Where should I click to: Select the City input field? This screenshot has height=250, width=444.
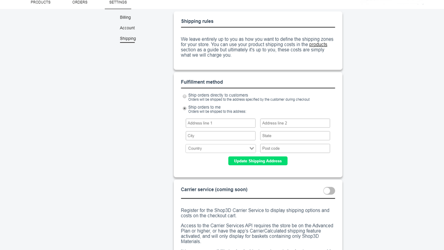click(220, 135)
